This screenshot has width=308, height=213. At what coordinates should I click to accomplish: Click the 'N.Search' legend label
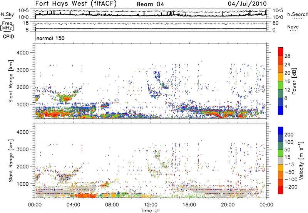(297, 14)
